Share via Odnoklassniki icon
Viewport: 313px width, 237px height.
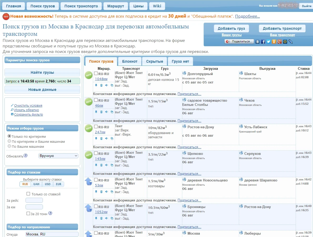click(x=274, y=42)
